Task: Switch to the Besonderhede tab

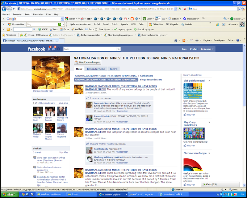Action: [96, 69]
